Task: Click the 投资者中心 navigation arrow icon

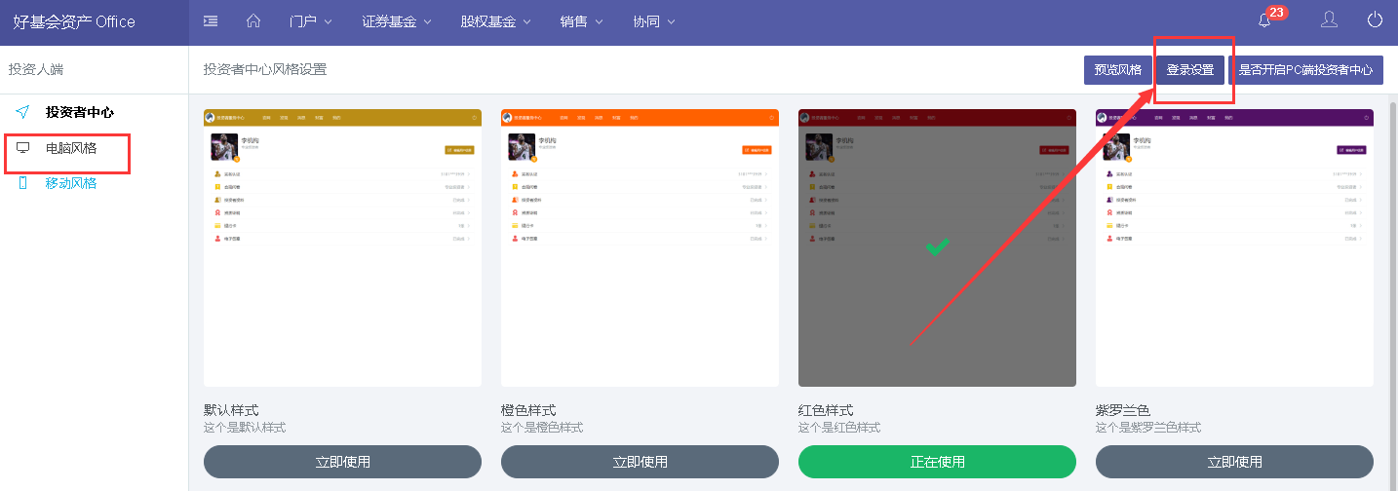Action: click(x=22, y=112)
